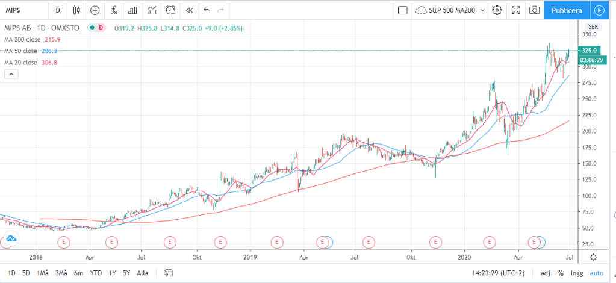Open the D interval dropdown
616x283 pixels.
tap(57, 10)
